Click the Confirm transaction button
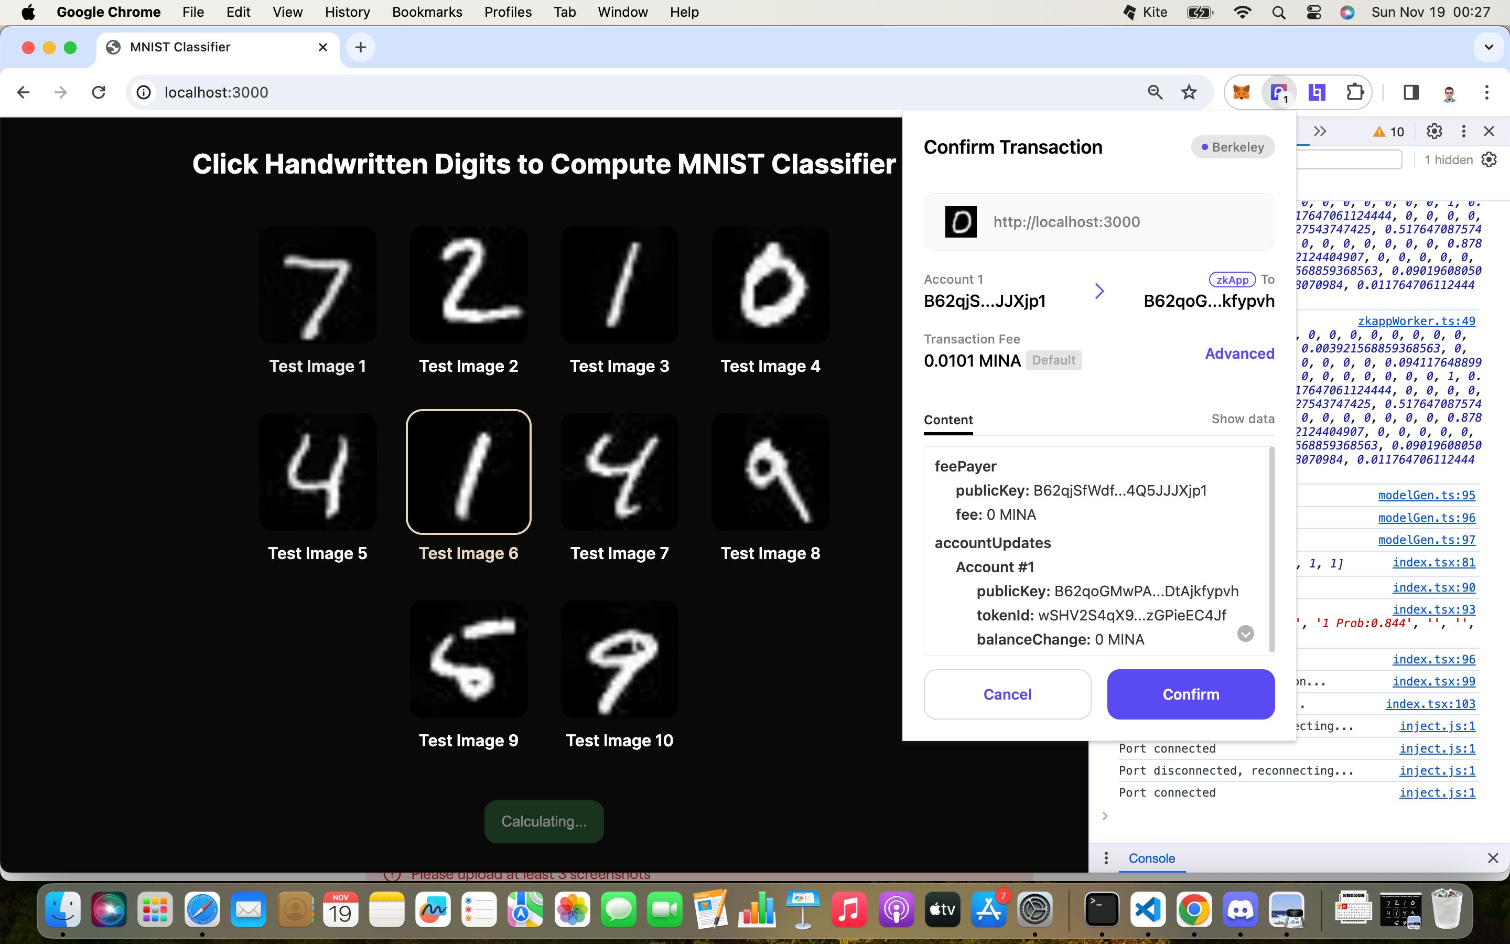 coord(1190,694)
